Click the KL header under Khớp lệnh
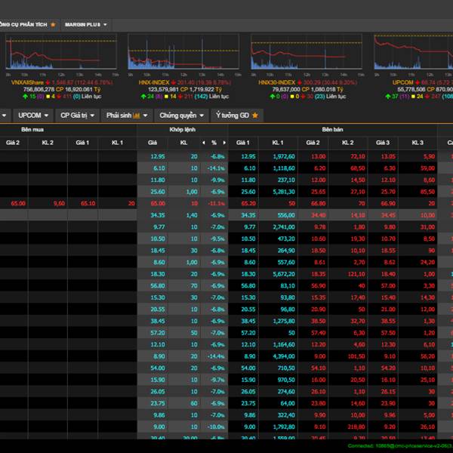Viewport: 453px width, 453px height. 183,143
